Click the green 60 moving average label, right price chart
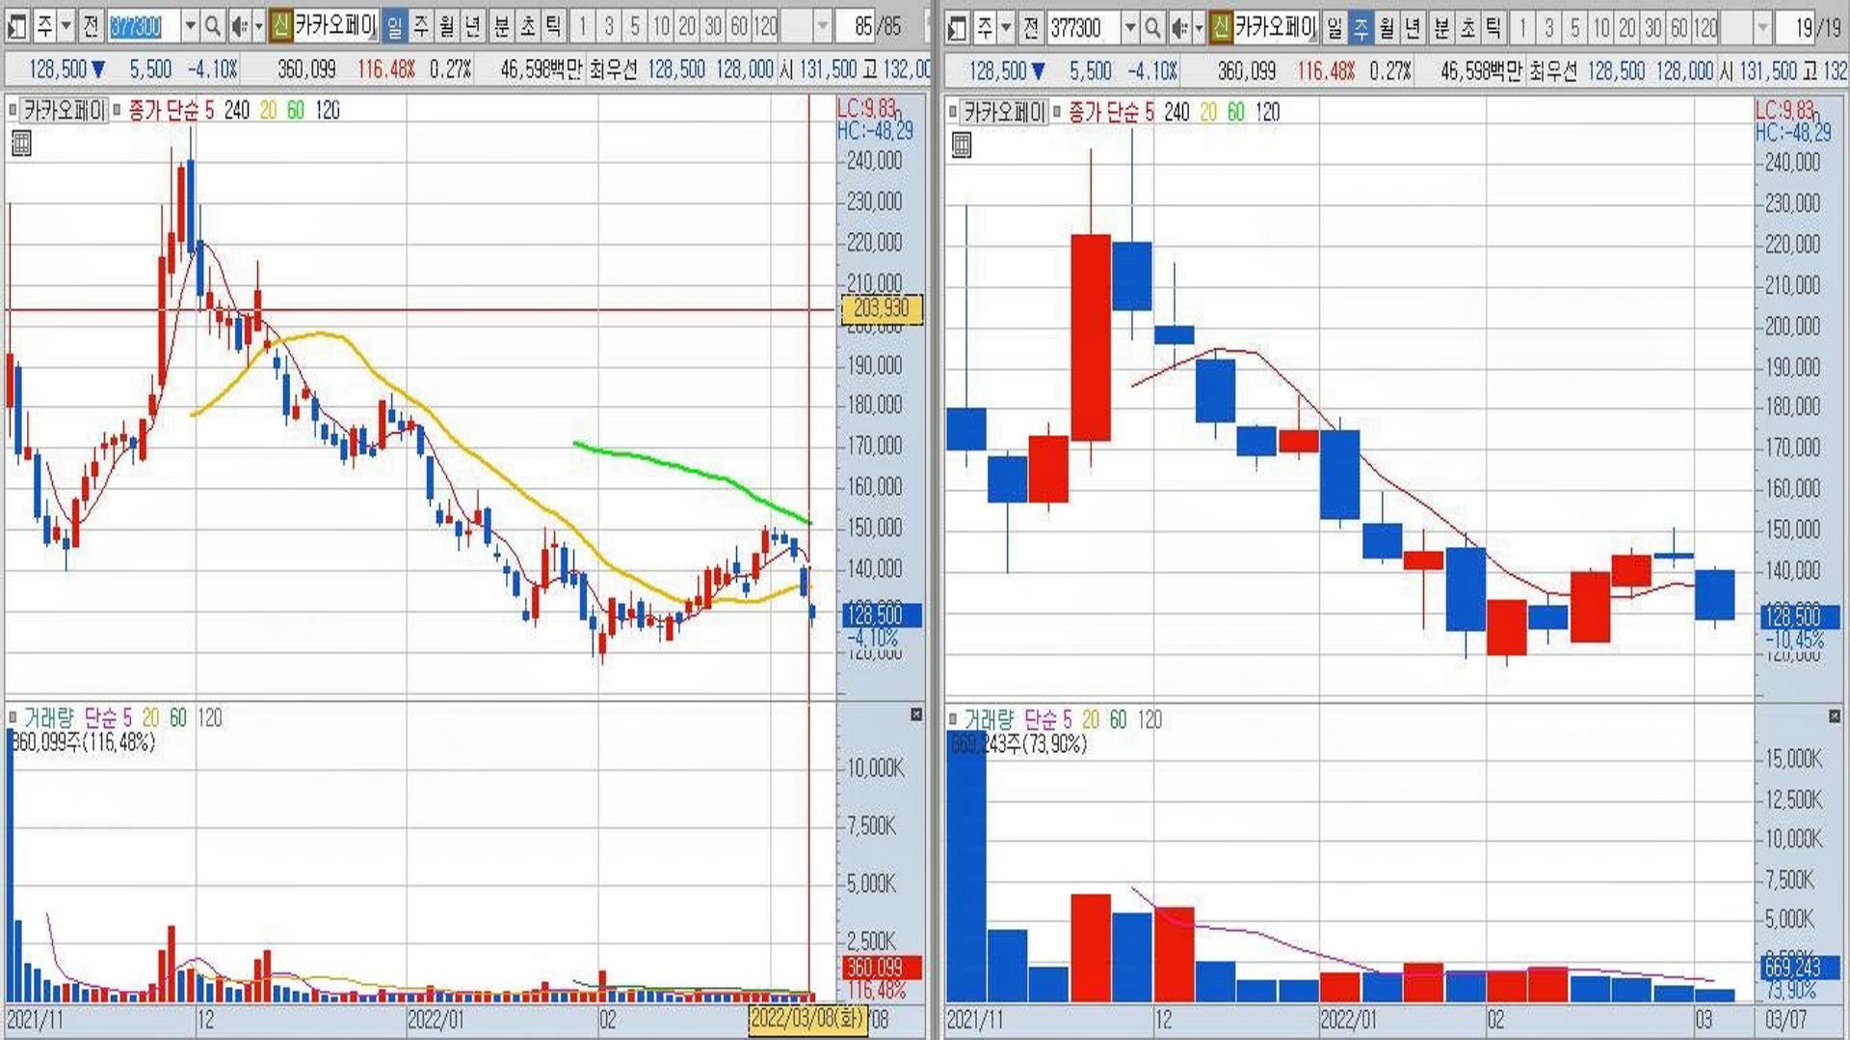This screenshot has height=1040, width=1850. click(1236, 112)
